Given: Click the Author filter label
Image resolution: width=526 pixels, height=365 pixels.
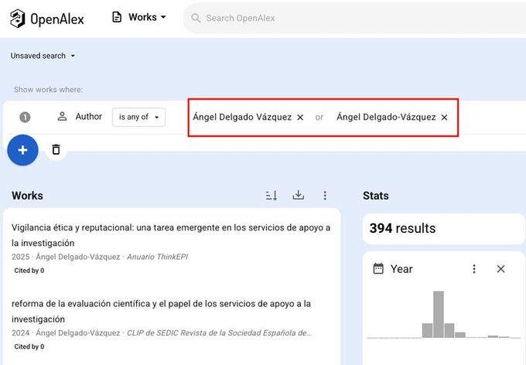Looking at the screenshot, I should [x=88, y=117].
